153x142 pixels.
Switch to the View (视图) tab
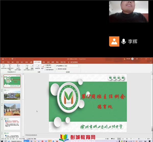53,62
